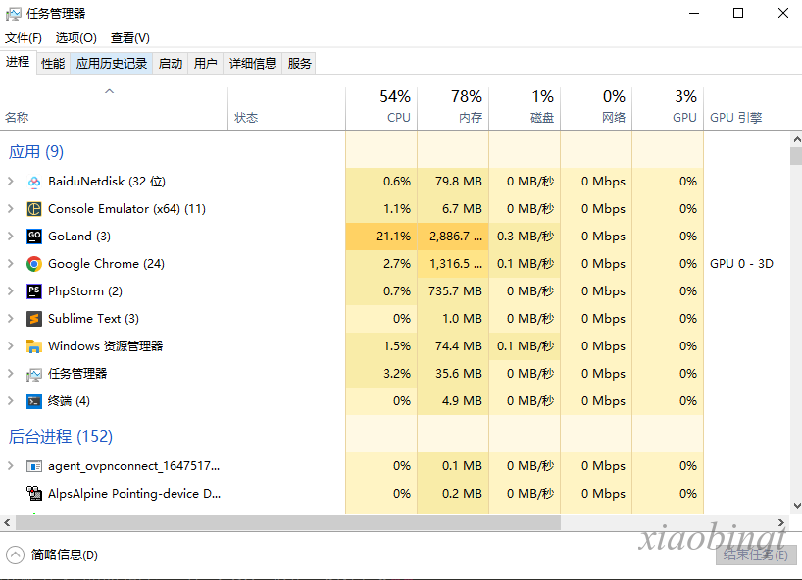Screen dimensions: 802x580
Task: Click the Windows 资源管理器 folder icon
Action: click(34, 346)
